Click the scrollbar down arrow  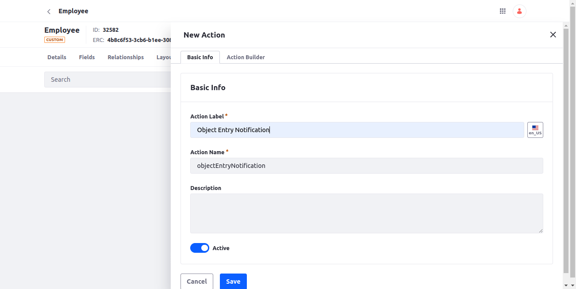(x=566, y=285)
